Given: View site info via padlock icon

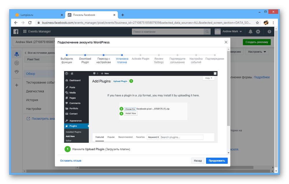Looking at the screenshot, I should (38, 23).
